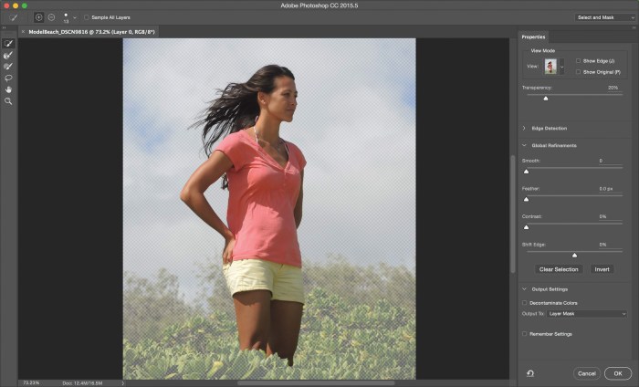Open the Select and Mask workspace dropdown
The image size is (639, 387).
coord(605,17)
